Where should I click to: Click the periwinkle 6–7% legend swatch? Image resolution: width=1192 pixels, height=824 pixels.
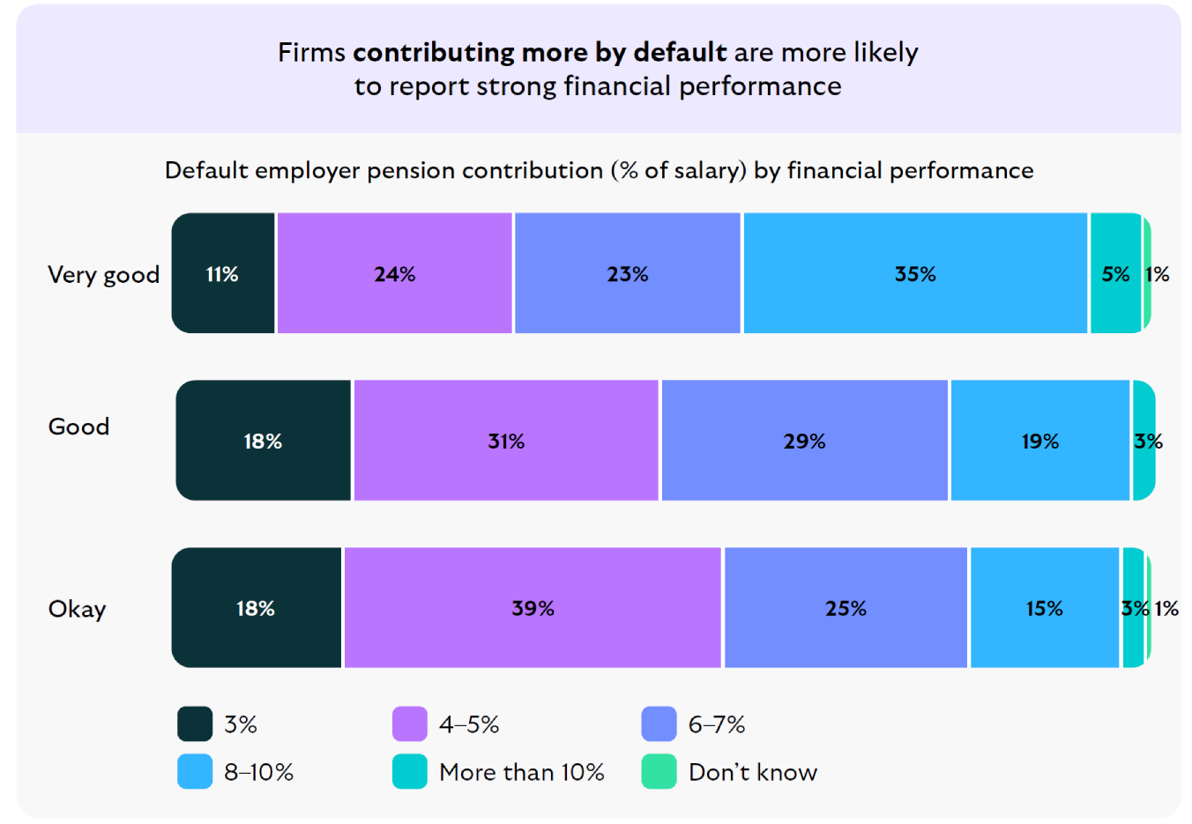click(x=659, y=724)
